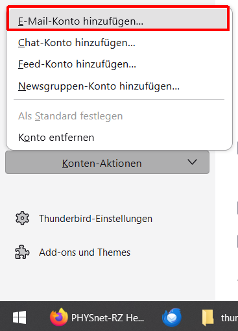The height and width of the screenshot is (331, 238).
Task: Select Chat-Konto hinzufügen entry
Action: [119, 43]
